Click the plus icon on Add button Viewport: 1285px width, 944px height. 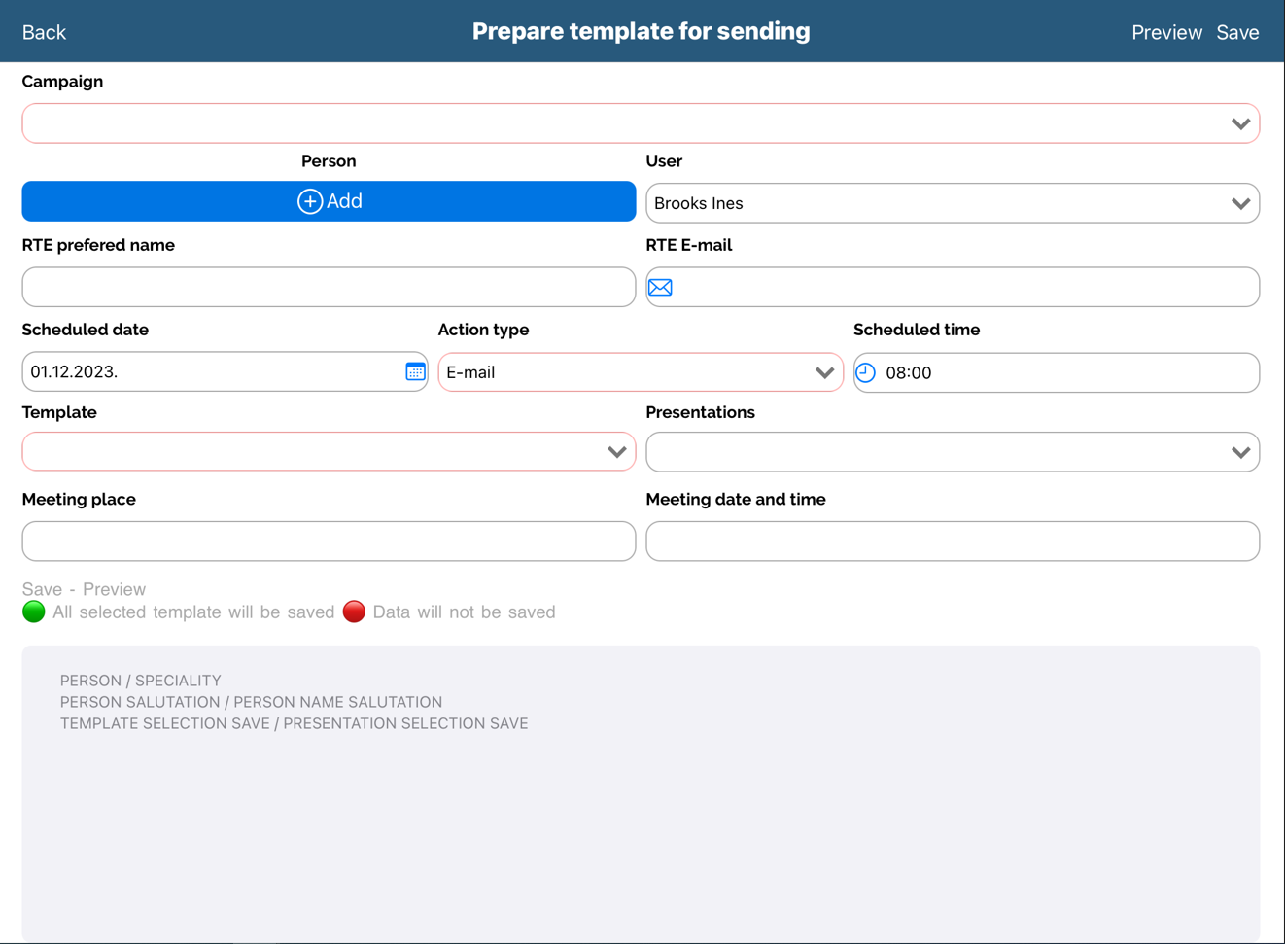(309, 201)
